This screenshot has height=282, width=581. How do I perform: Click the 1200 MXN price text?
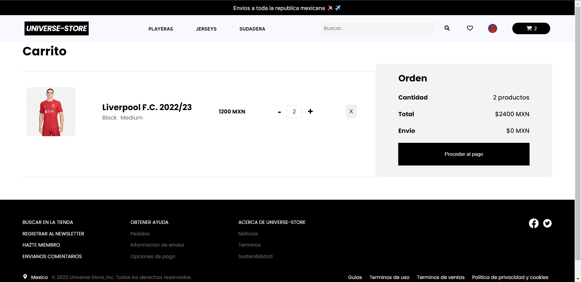point(232,111)
